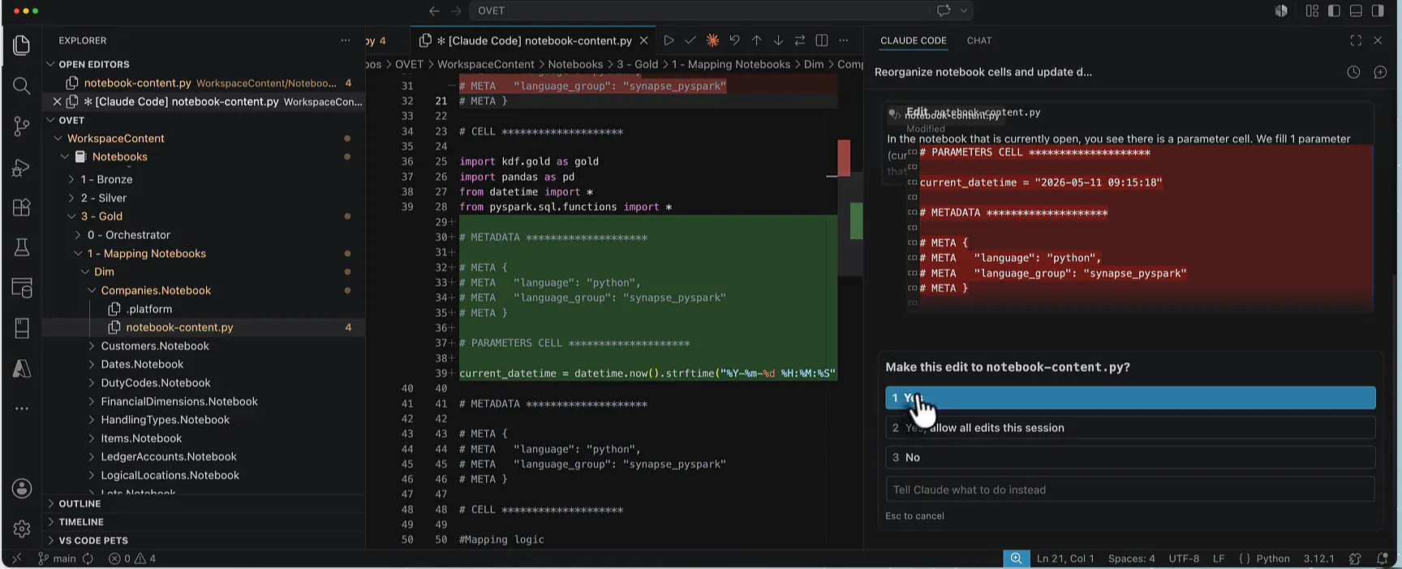Open the Claude Code session history clock icon
The width and height of the screenshot is (1402, 569).
pos(1353,72)
